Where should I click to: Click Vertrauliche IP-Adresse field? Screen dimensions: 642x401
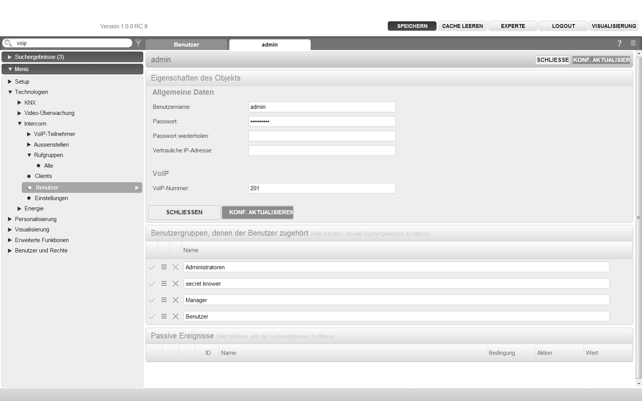(322, 150)
